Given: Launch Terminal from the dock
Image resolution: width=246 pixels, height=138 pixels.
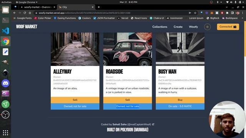Looking at the screenshot, I should click(5, 20).
